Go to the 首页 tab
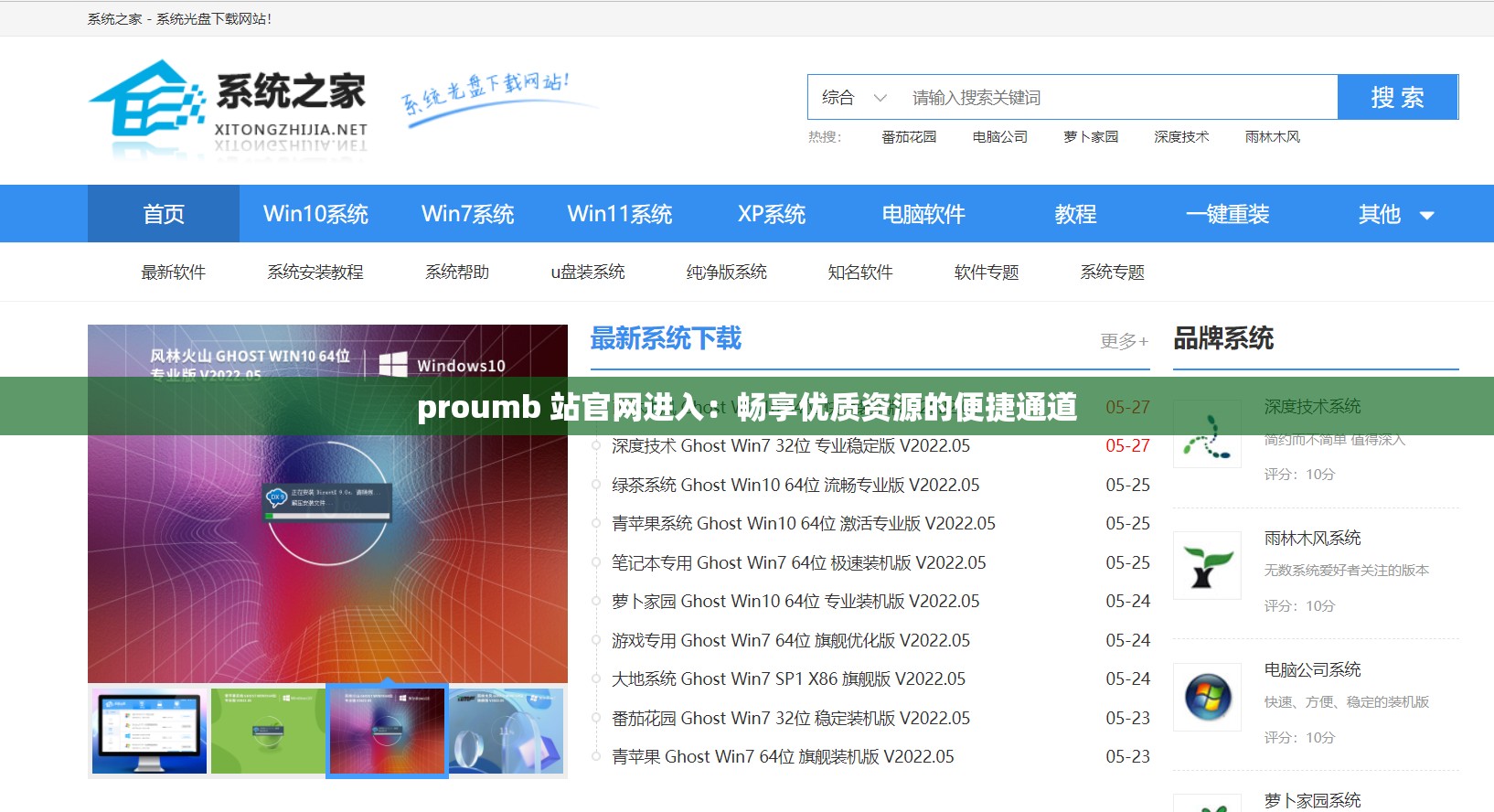This screenshot has width=1494, height=812. pyautogui.click(x=164, y=213)
